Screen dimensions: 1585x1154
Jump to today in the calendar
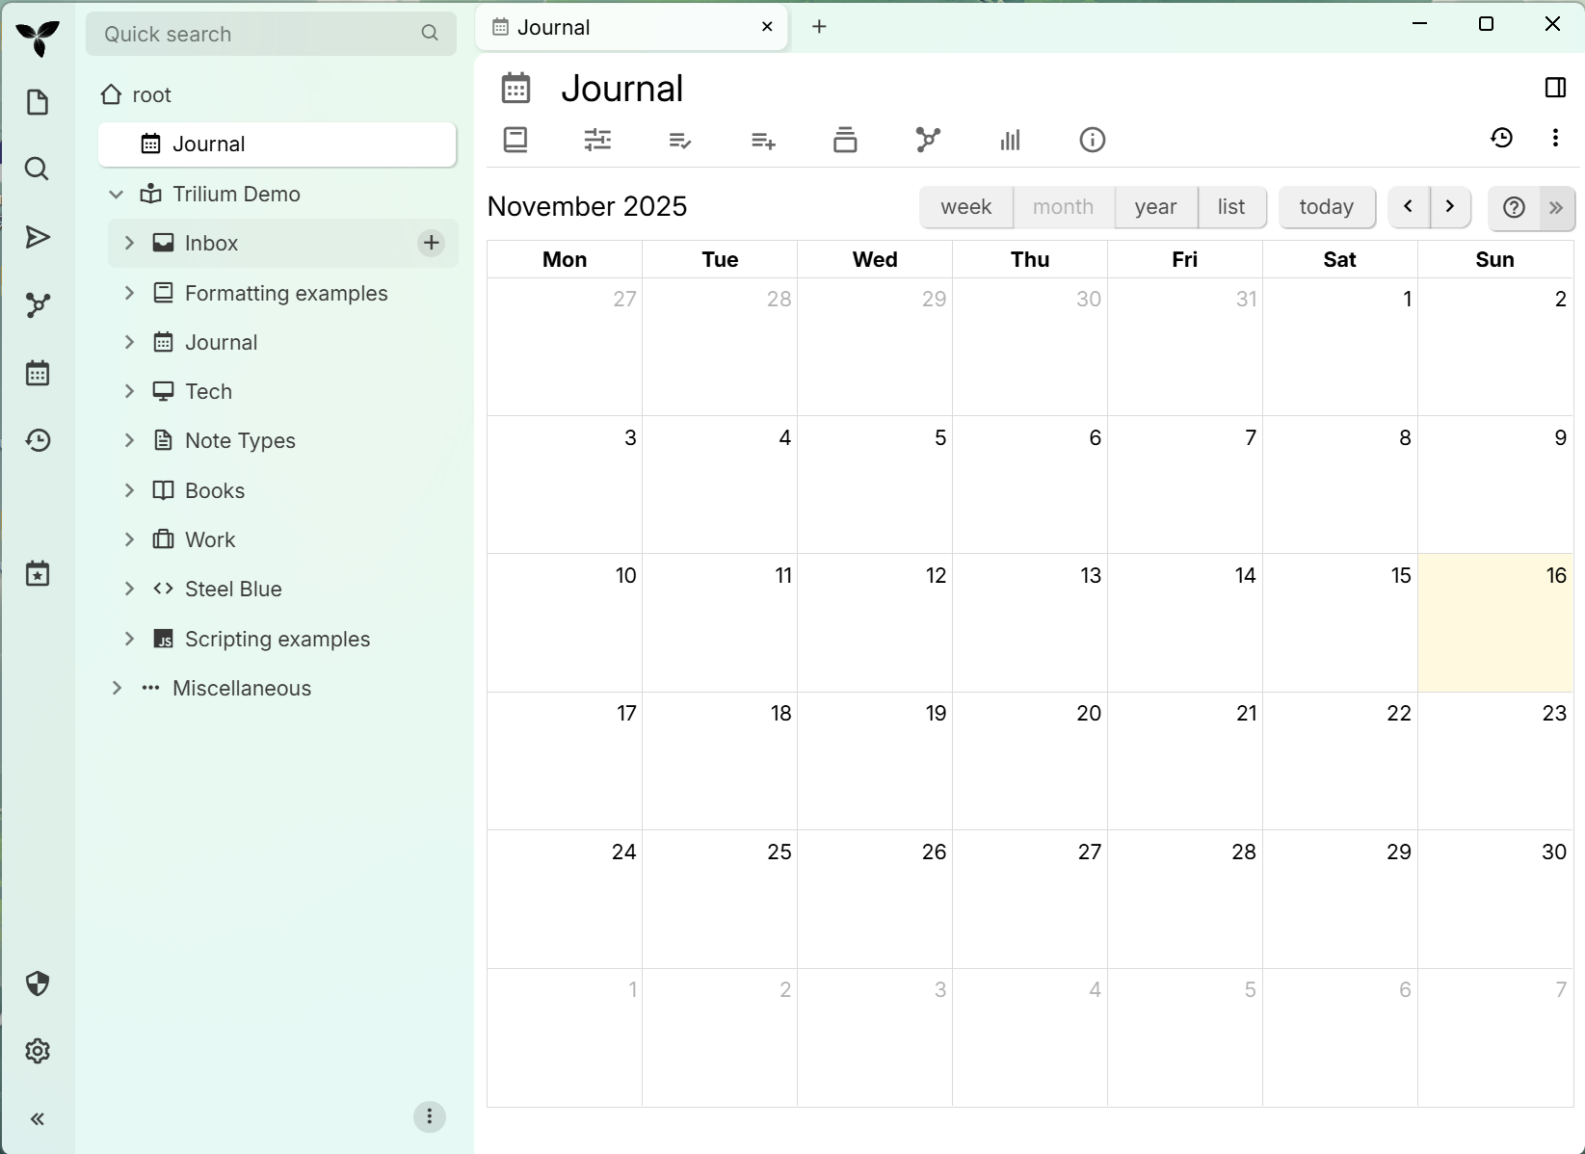(1326, 207)
